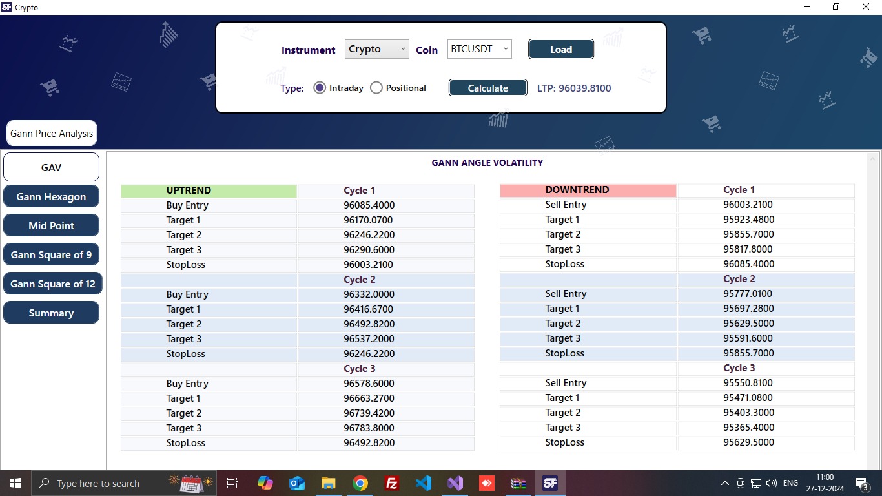
Task: Launch FileZilla from the taskbar
Action: tap(391, 483)
